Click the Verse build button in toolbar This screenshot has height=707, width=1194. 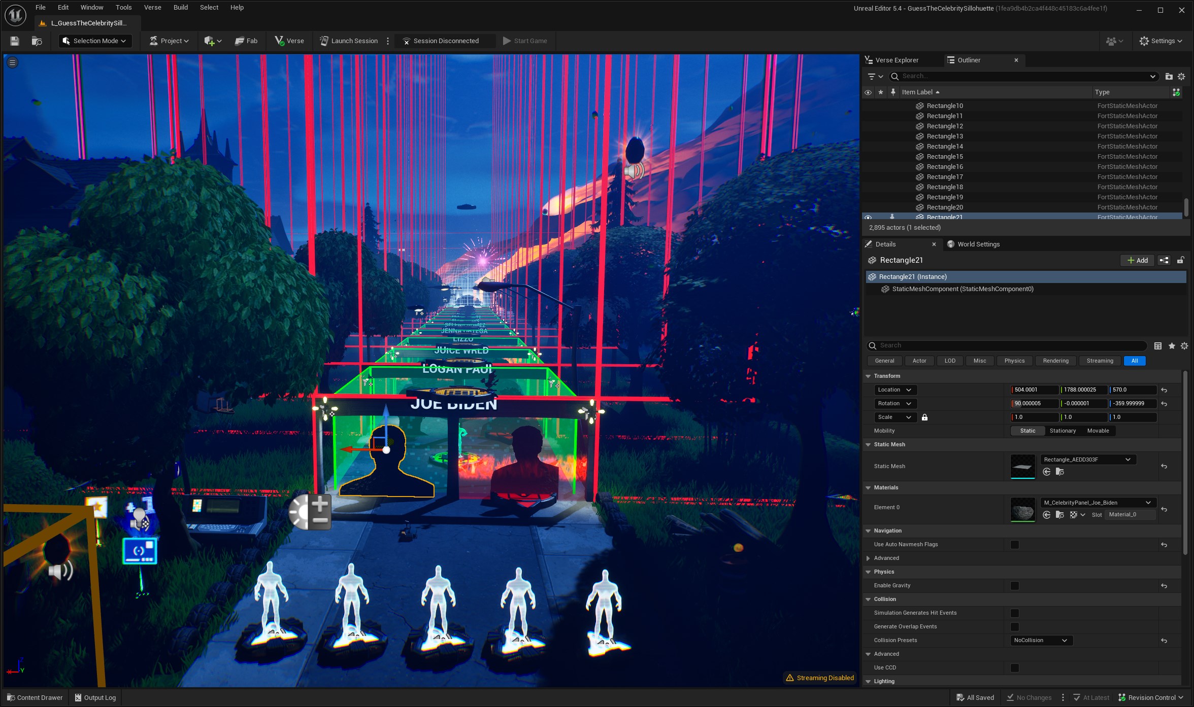(289, 41)
